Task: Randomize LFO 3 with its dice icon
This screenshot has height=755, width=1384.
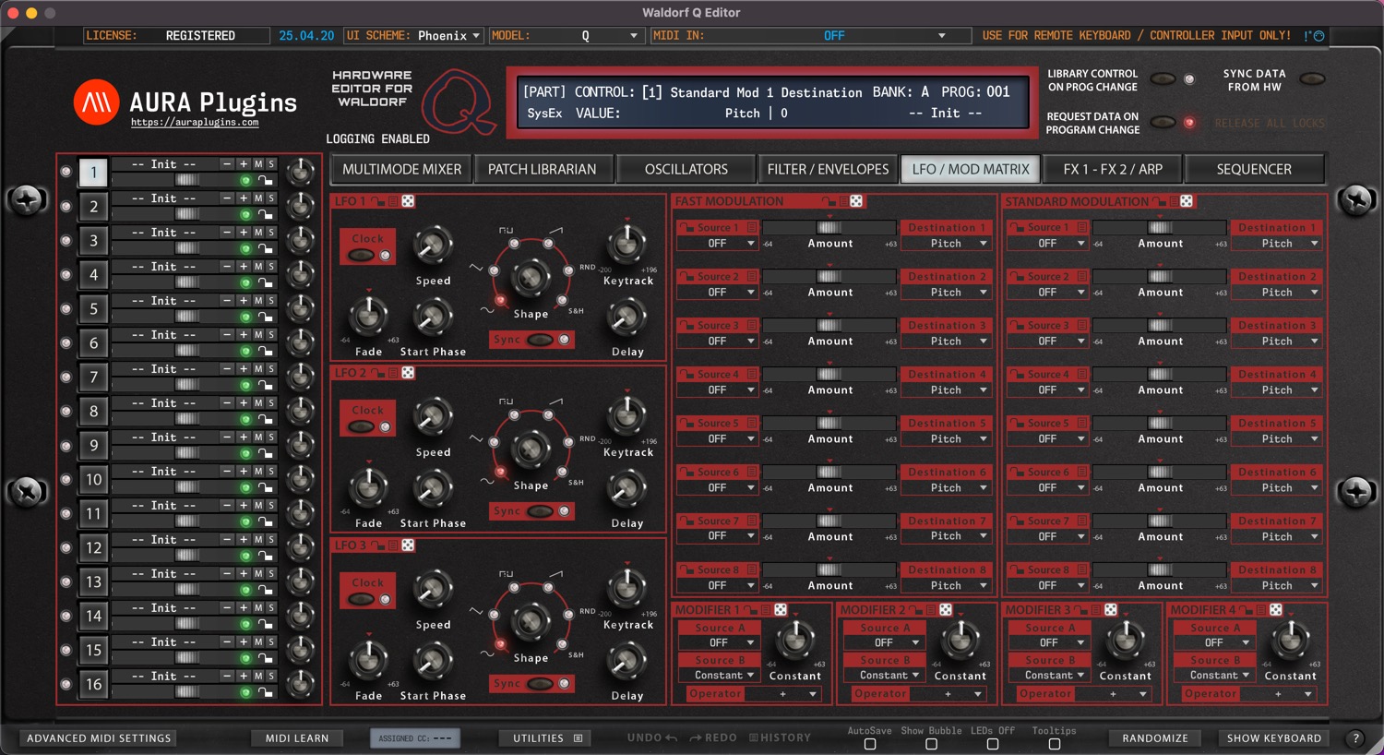Action: [x=408, y=545]
